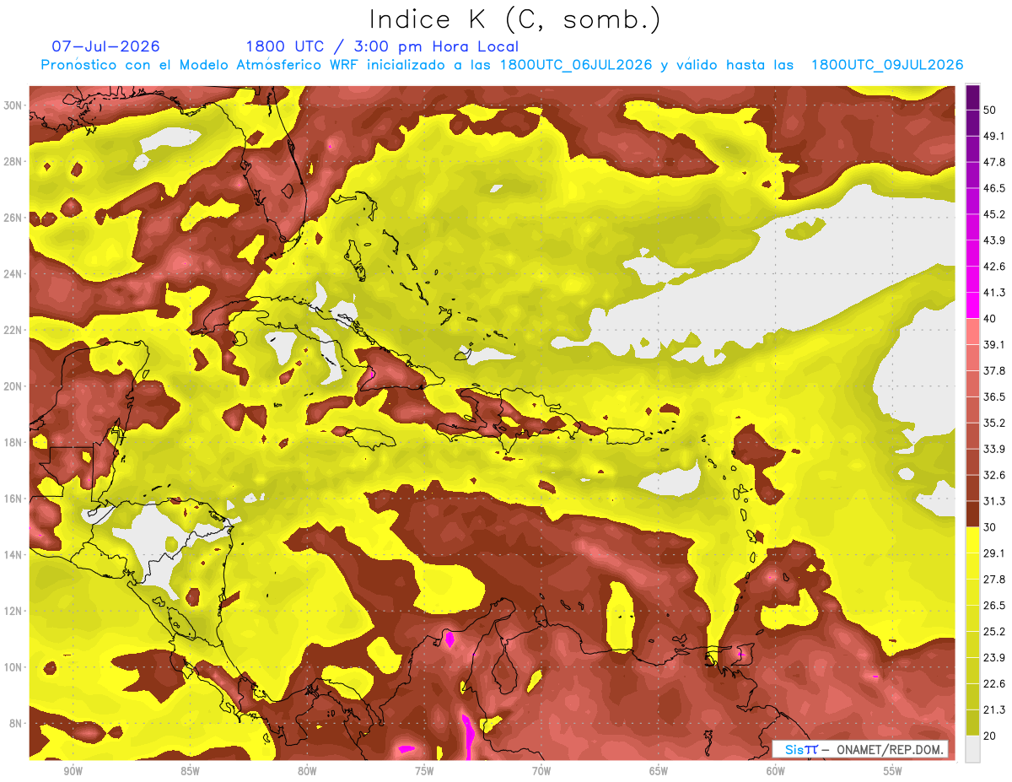Select the "26.5" color scale label
1012x782 pixels.
994,606
